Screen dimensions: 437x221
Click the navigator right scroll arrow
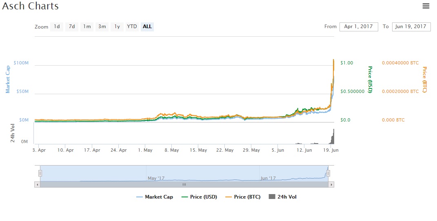click(x=331, y=184)
